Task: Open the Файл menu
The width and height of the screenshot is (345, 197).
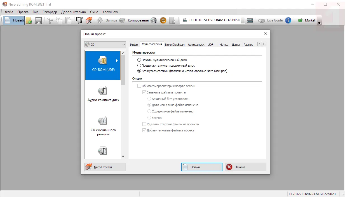Action: pyautogui.click(x=9, y=12)
